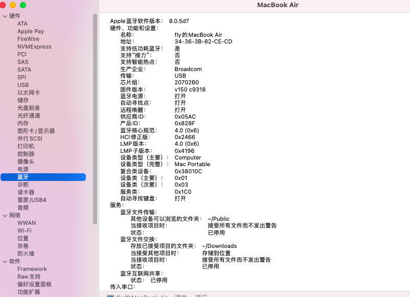Open 图形卡/显示器 entry

(x=36, y=131)
